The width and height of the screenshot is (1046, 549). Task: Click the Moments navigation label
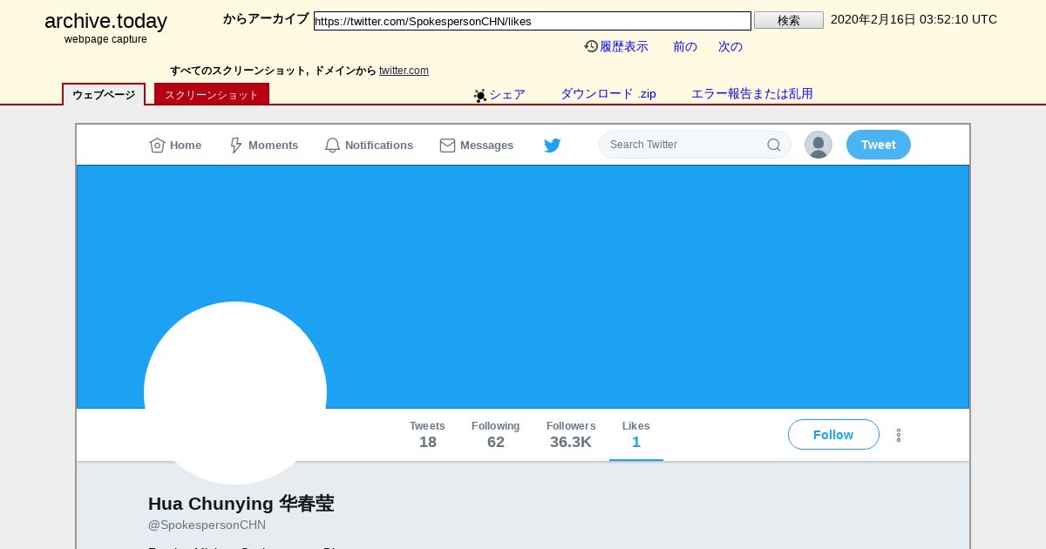coord(273,146)
